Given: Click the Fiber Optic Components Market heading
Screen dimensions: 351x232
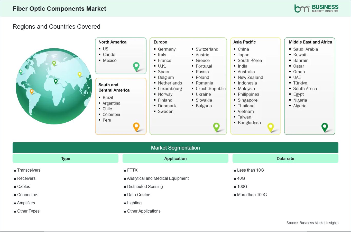Looking at the screenshot, I should (59, 8).
